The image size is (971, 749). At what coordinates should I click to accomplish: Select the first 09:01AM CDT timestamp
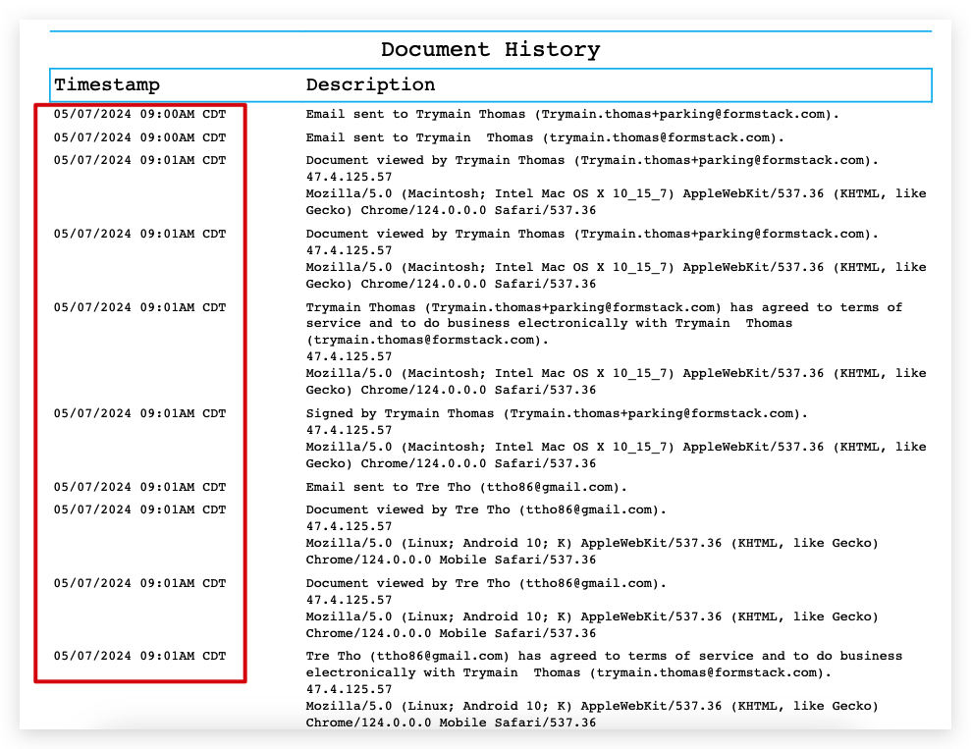139,160
